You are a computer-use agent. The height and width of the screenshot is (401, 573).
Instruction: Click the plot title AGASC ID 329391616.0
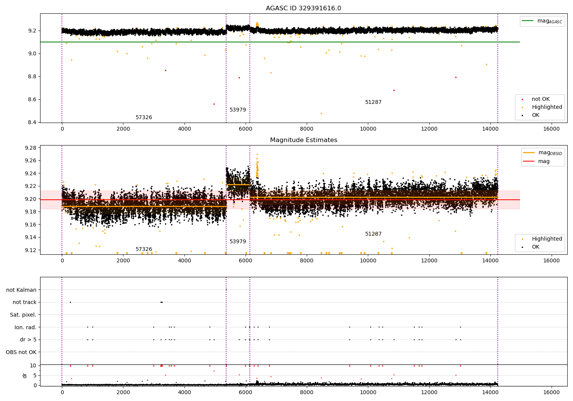pyautogui.click(x=303, y=8)
